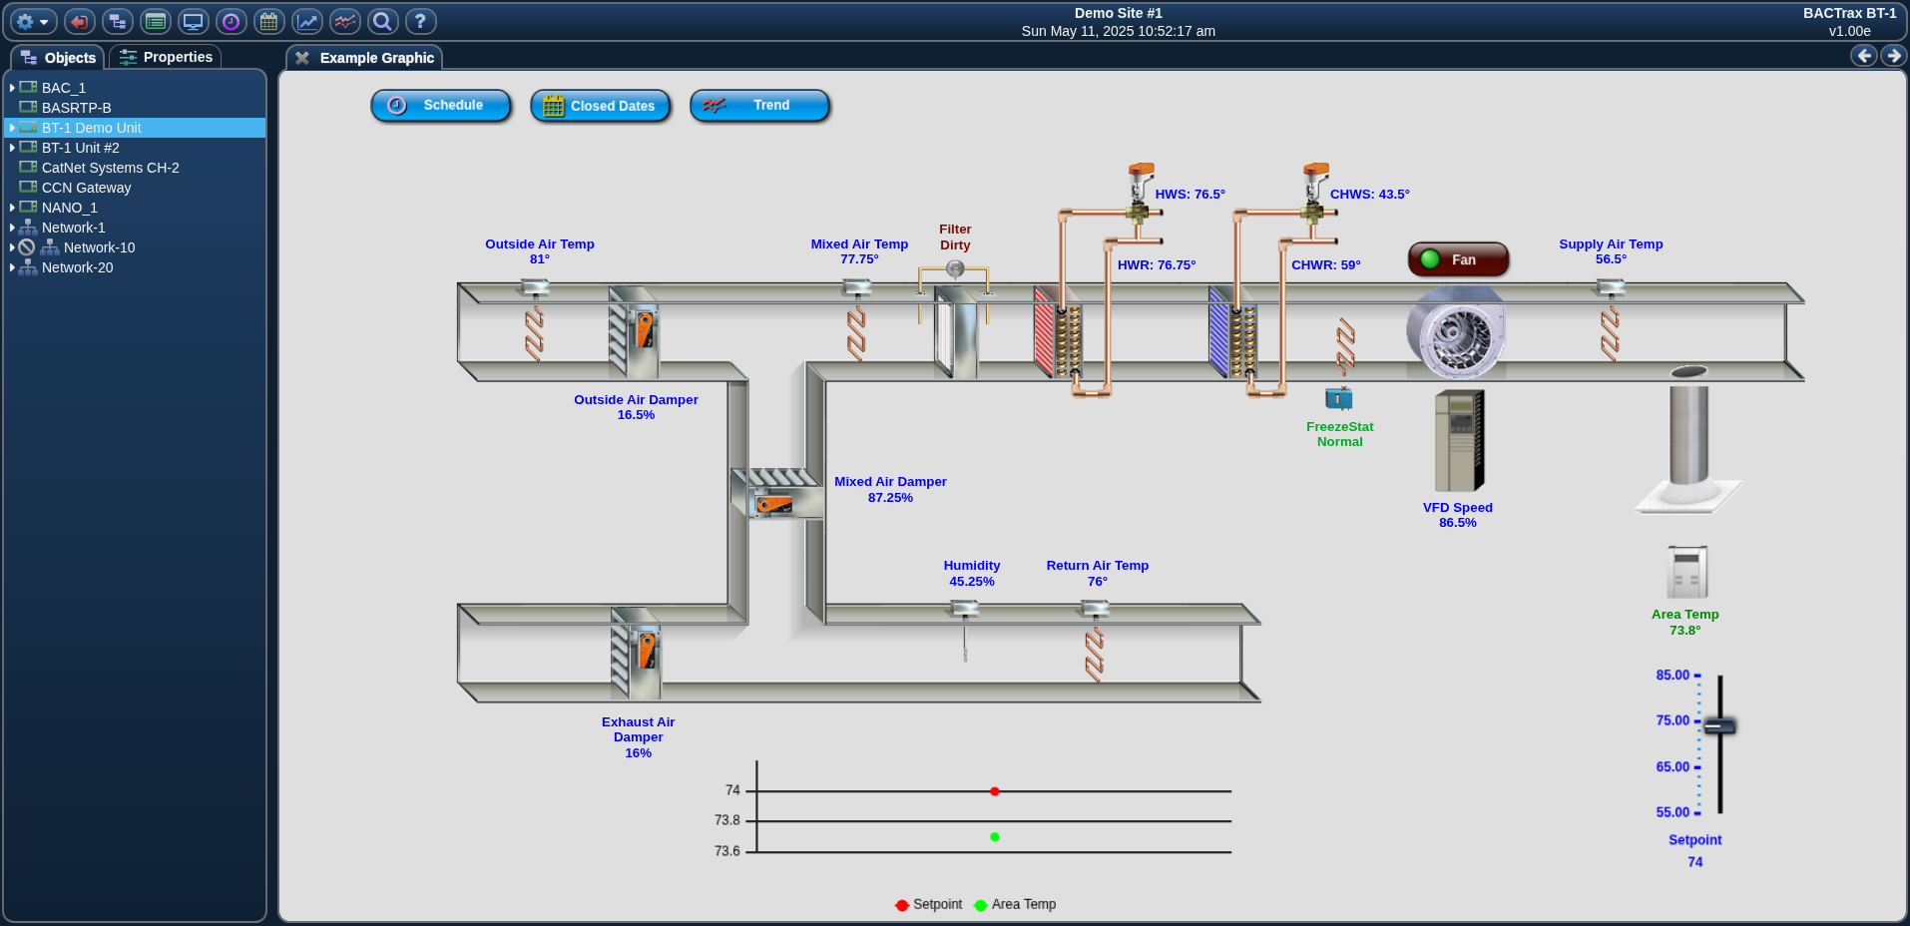Click the heating coil graphic
The image size is (1910, 926).
tap(1058, 333)
